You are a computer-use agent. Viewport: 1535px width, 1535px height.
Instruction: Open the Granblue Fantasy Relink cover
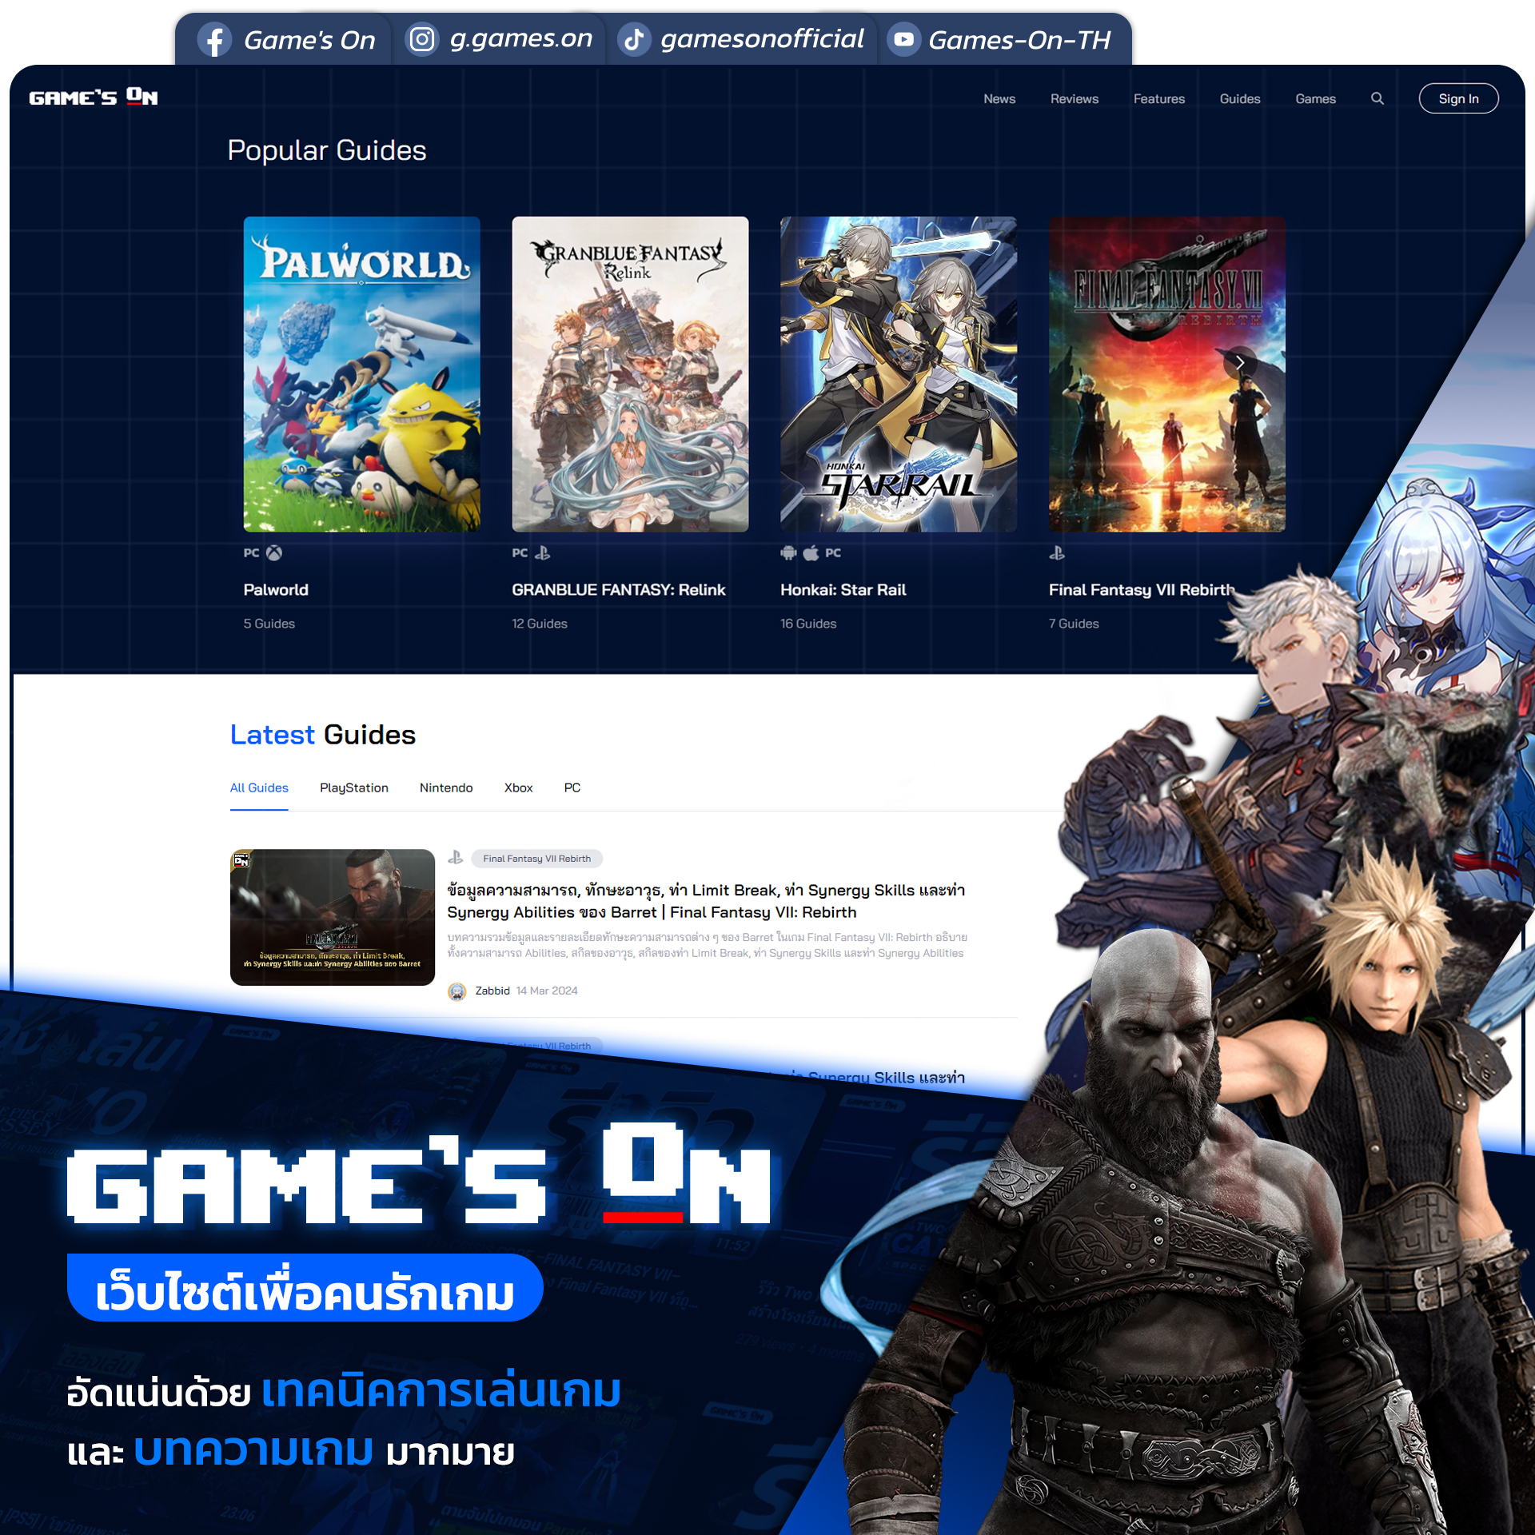[x=631, y=374]
